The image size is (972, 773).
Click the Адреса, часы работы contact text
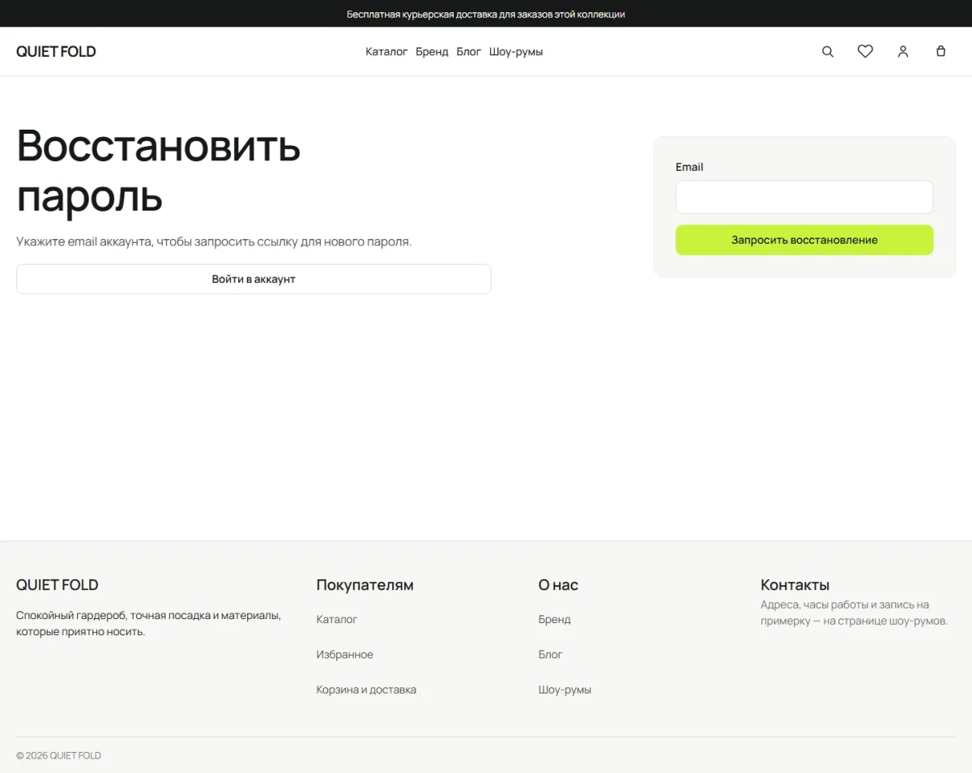click(854, 613)
